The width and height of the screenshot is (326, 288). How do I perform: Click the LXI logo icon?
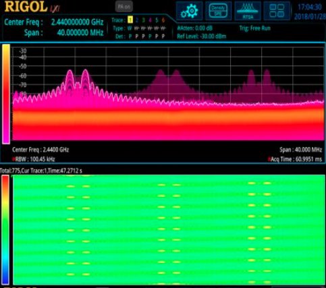(55, 9)
